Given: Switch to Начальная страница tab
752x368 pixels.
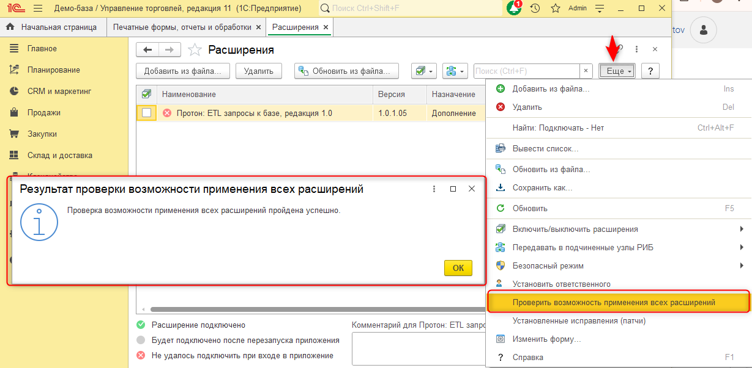Looking at the screenshot, I should coord(53,27).
